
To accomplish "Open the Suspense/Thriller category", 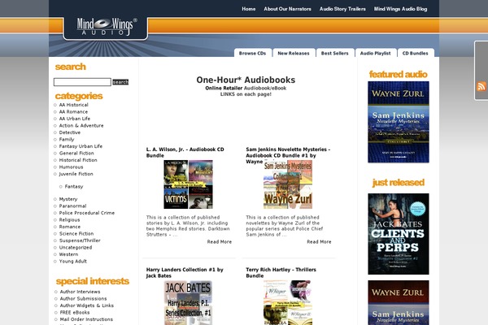I will [x=80, y=240].
